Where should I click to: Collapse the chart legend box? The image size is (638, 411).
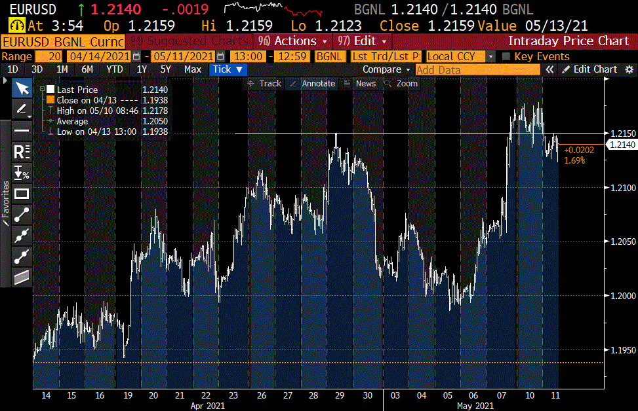pos(42,89)
